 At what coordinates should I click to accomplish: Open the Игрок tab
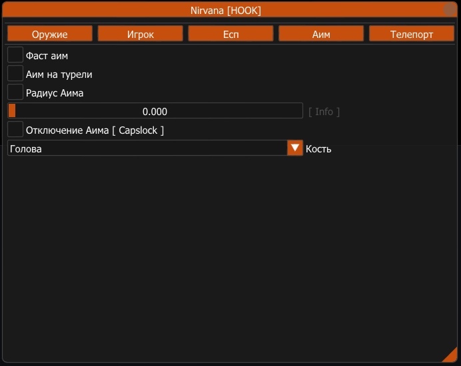pyautogui.click(x=141, y=34)
